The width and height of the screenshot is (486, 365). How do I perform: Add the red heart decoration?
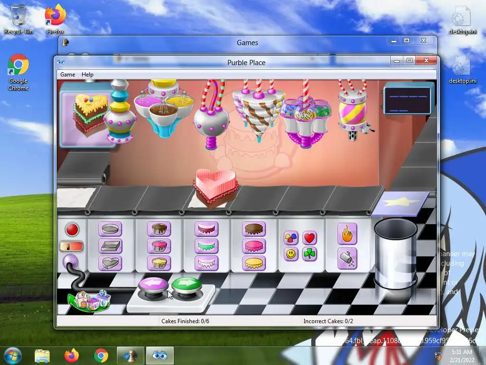[309, 238]
